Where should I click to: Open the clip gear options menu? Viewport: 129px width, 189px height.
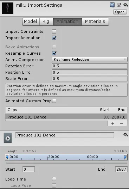point(125,134)
